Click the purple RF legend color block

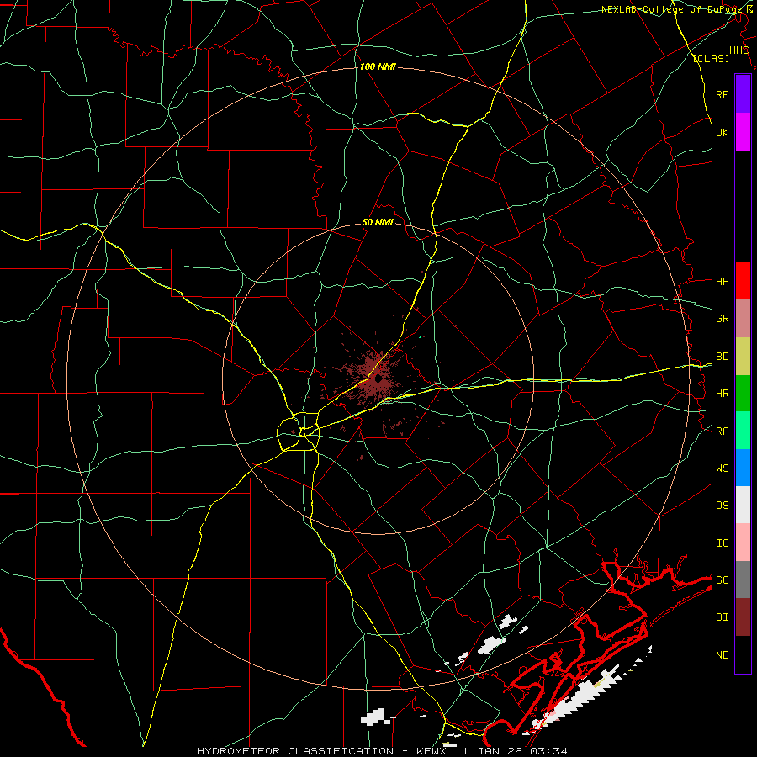point(743,94)
